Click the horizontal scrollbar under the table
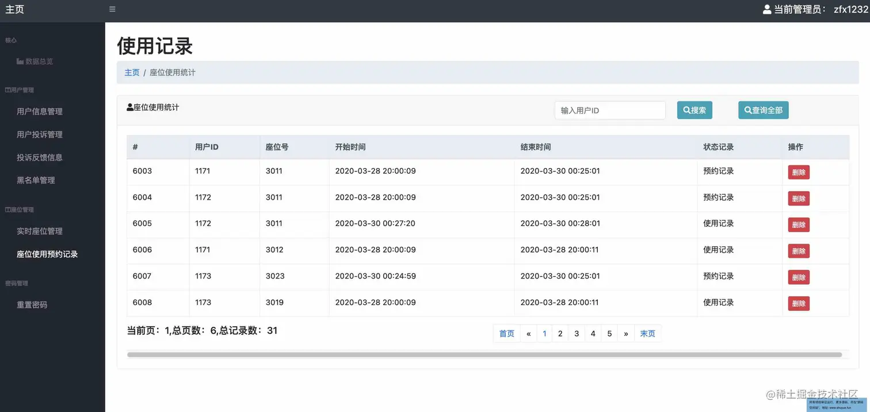 click(x=484, y=355)
